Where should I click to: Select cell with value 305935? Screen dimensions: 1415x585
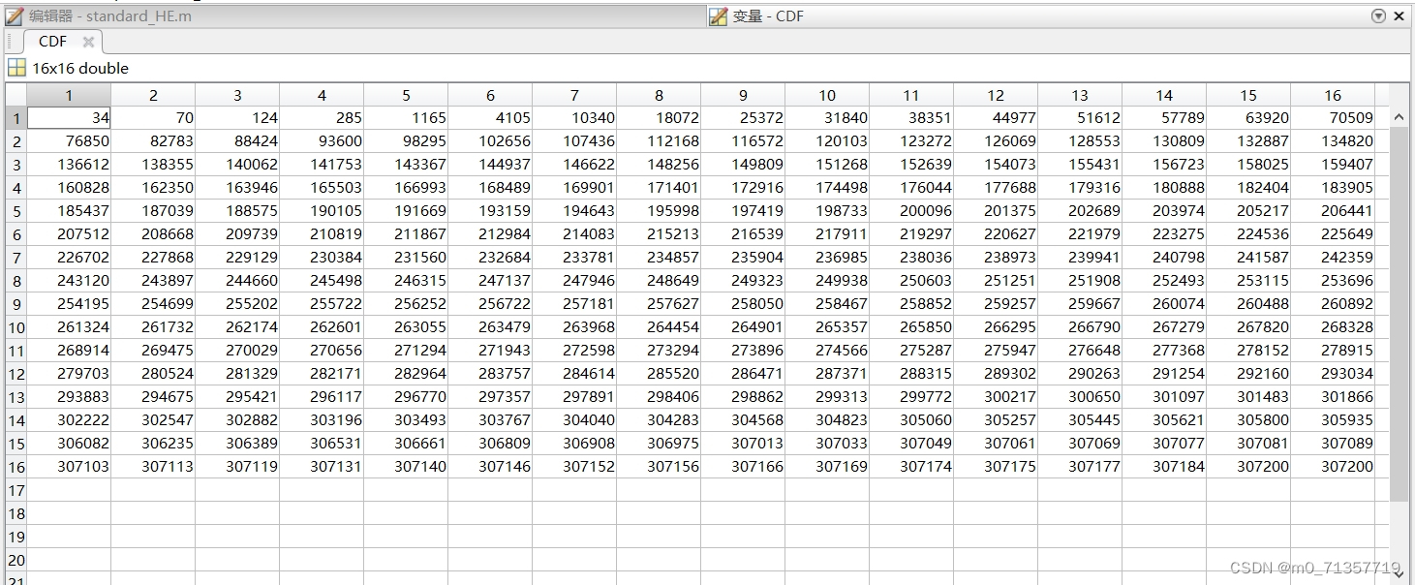[x=1333, y=419]
